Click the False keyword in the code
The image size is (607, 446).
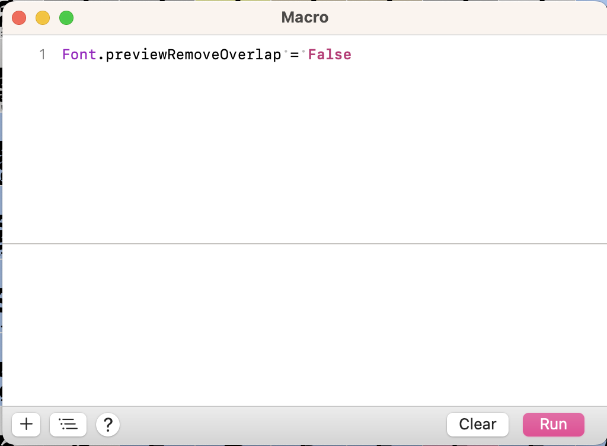(330, 55)
